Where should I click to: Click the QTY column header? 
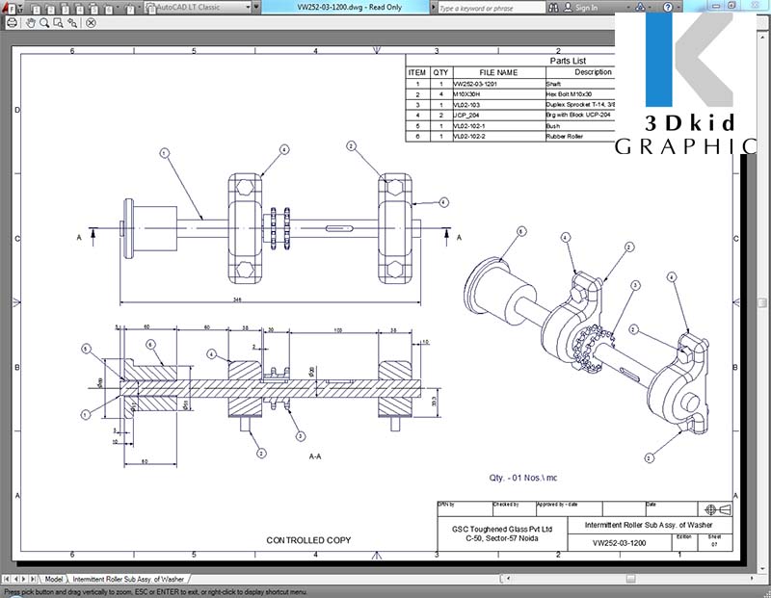click(x=440, y=72)
